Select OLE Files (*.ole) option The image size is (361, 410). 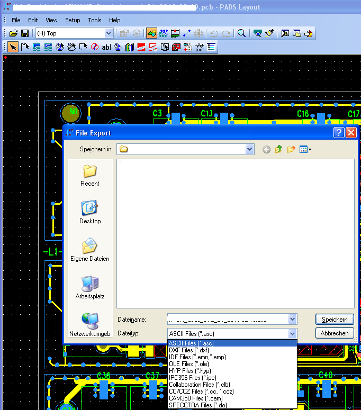click(232, 364)
